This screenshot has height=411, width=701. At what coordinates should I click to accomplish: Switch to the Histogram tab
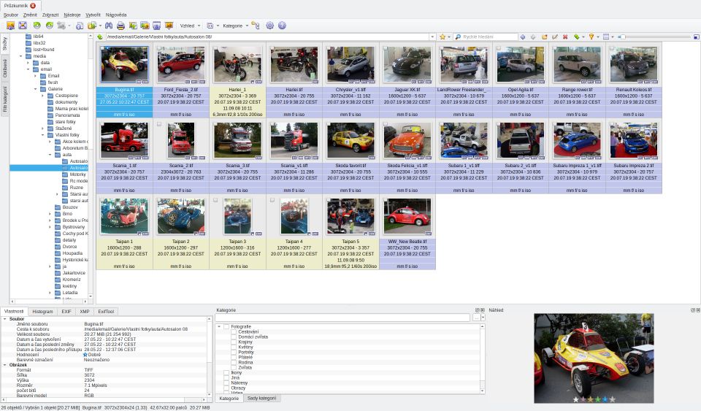pyautogui.click(x=43, y=312)
